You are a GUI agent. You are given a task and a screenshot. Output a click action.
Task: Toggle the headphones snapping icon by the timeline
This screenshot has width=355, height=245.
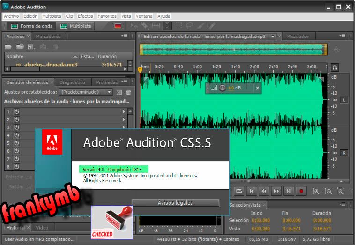334,67
